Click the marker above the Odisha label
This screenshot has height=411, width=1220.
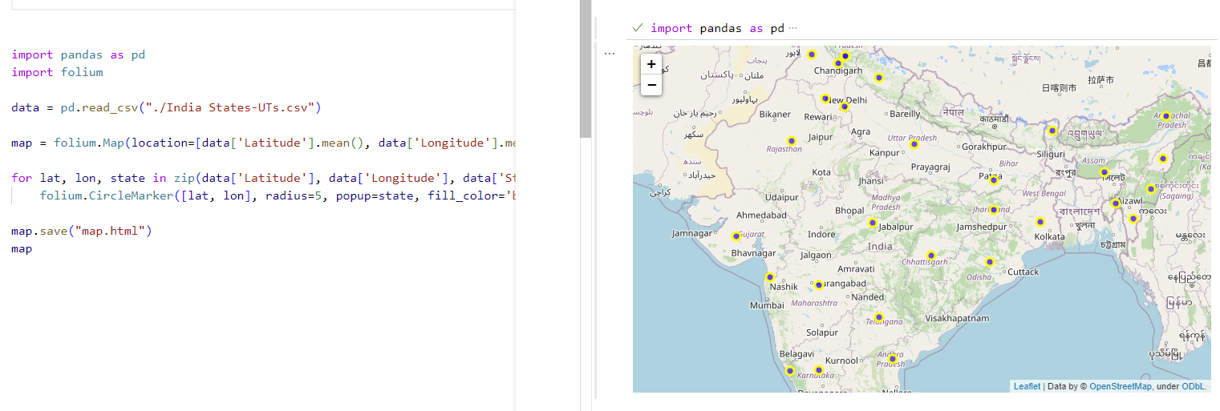[990, 262]
